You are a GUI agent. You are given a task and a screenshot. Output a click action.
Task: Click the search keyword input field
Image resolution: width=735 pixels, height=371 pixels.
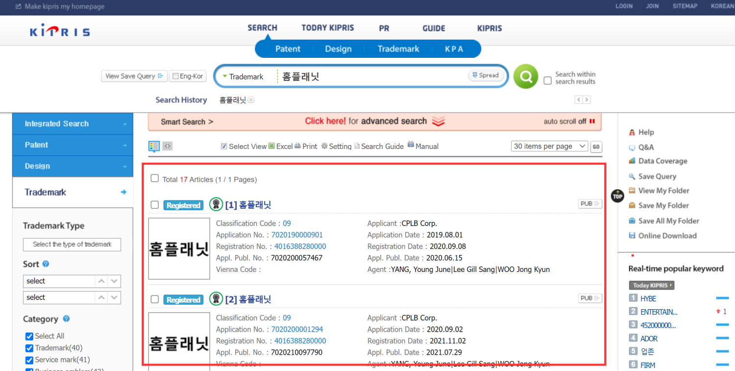(x=372, y=76)
